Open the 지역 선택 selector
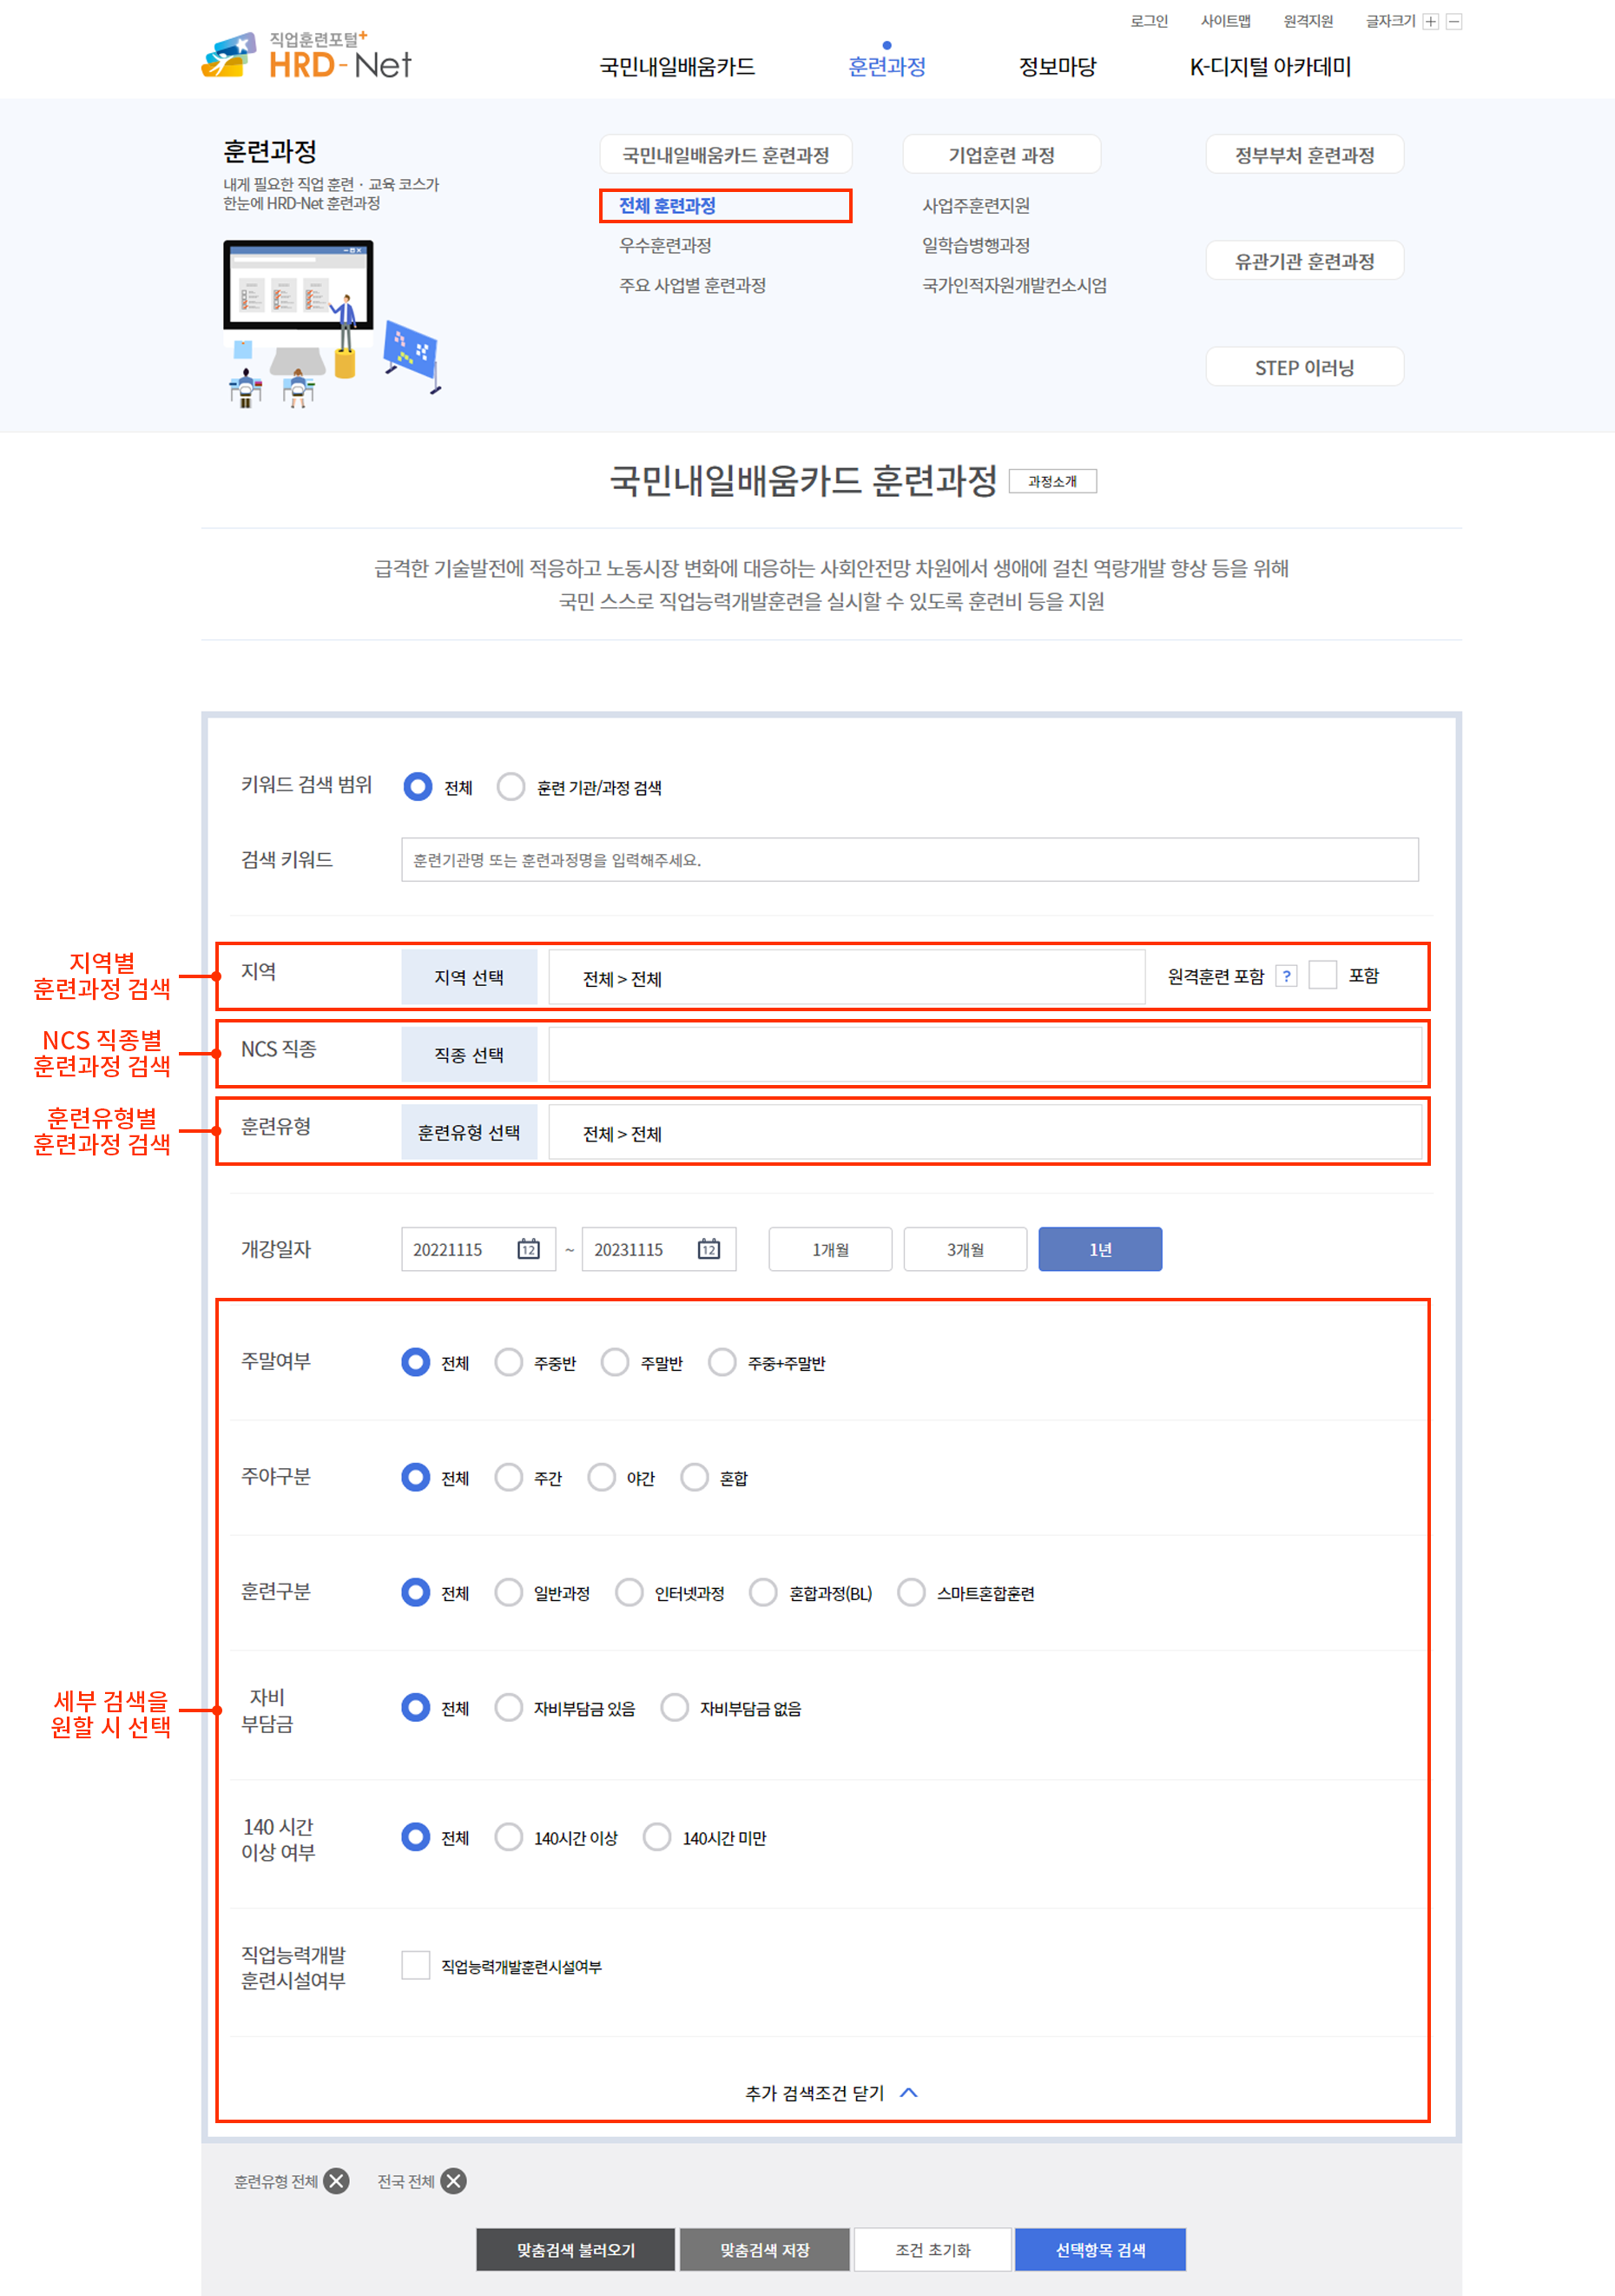1615x2296 pixels. pos(469,977)
